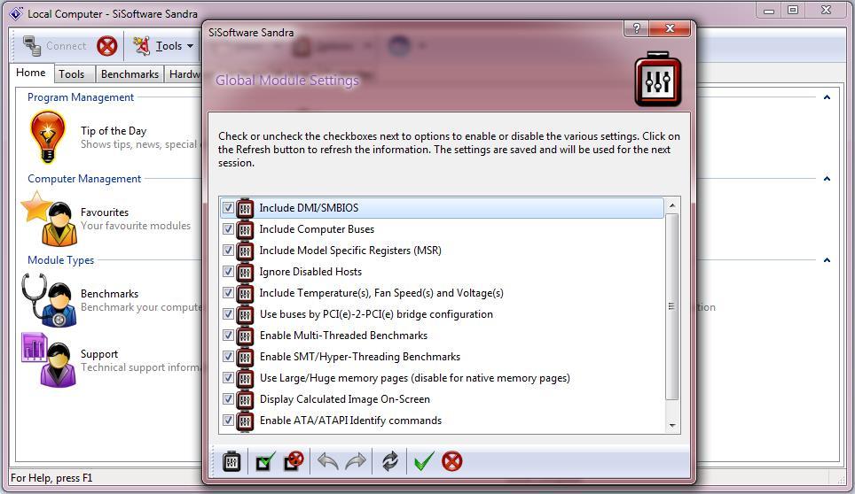The height and width of the screenshot is (494, 855).
Task: Toggle Use buses by PCI(e)-2-PCI(e) bridge configuration
Action: (x=228, y=314)
